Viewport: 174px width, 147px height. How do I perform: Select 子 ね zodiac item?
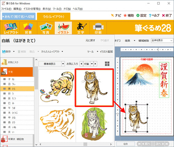[17, 79]
